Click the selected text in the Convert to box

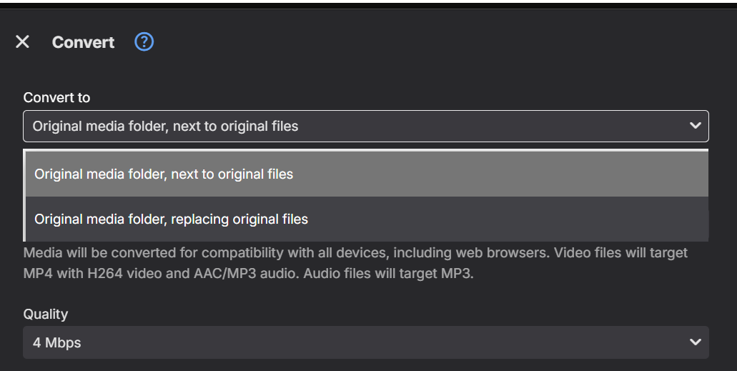pos(165,127)
